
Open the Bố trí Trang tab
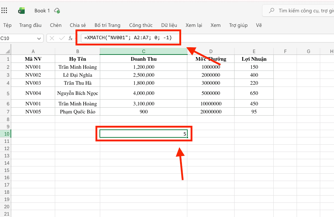107,25
